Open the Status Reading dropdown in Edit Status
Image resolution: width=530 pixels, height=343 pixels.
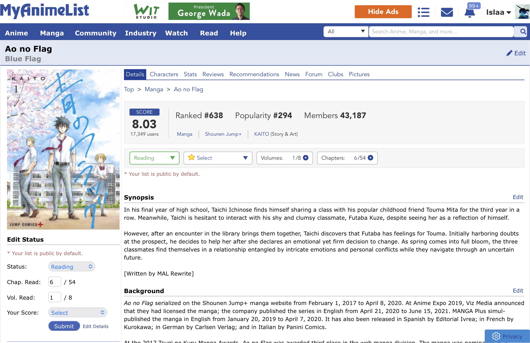point(72,266)
